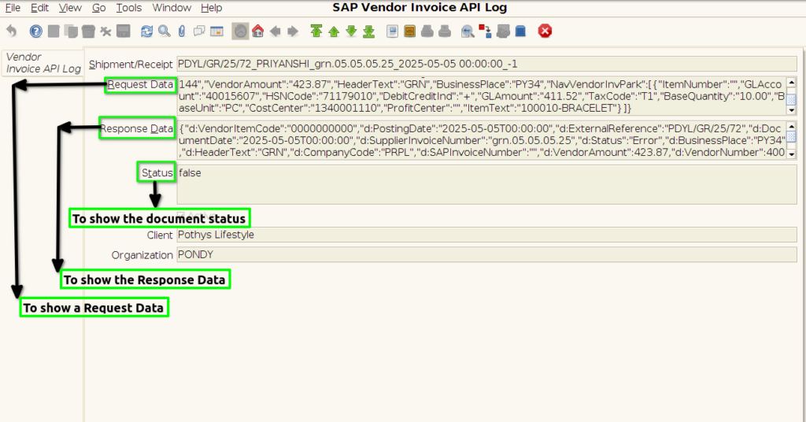Viewport: 806px width, 422px height.
Task: Click the Save floppy disk icon
Action: (x=124, y=31)
